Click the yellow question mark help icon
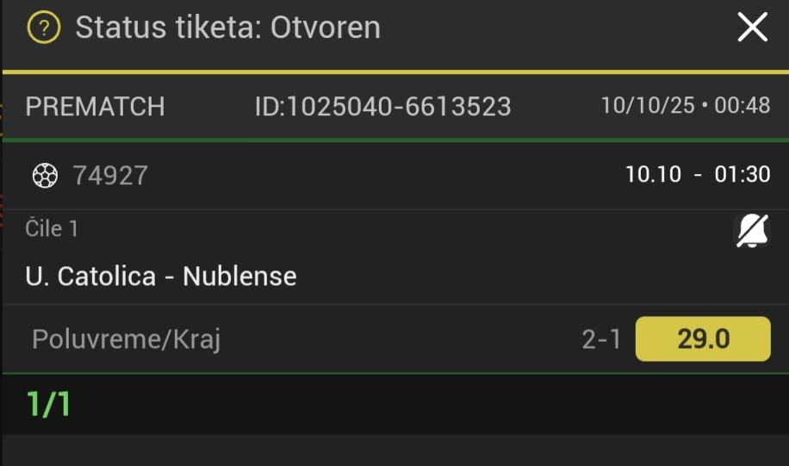Image resolution: width=789 pixels, height=466 pixels. click(x=44, y=28)
